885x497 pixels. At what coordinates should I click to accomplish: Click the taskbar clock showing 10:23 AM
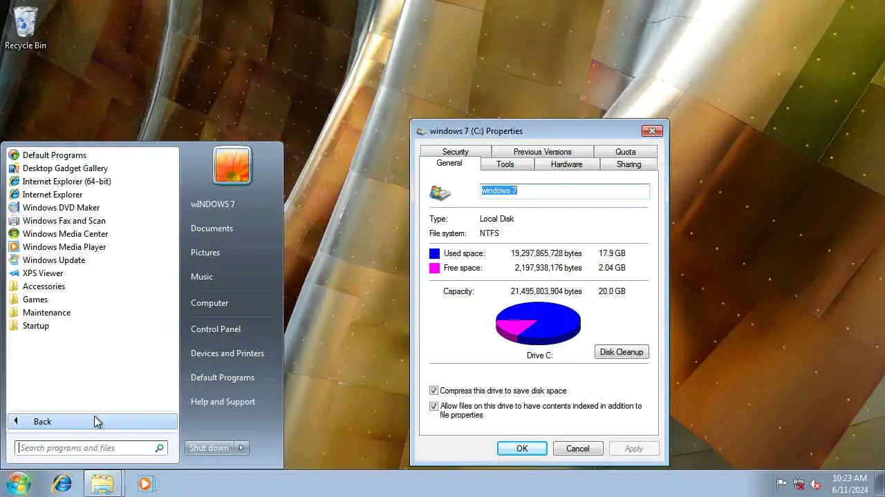coord(850,484)
